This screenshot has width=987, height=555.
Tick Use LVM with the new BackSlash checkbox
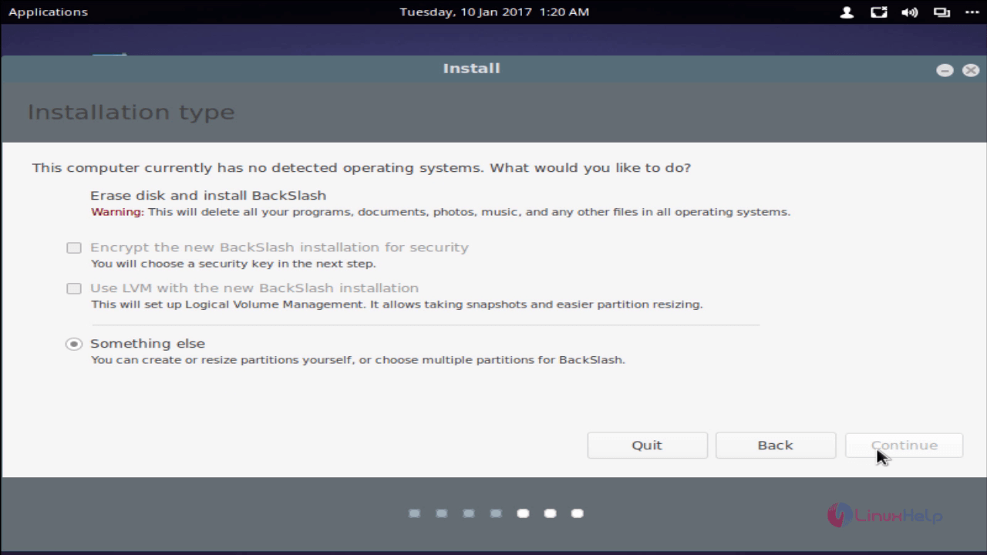(x=74, y=288)
